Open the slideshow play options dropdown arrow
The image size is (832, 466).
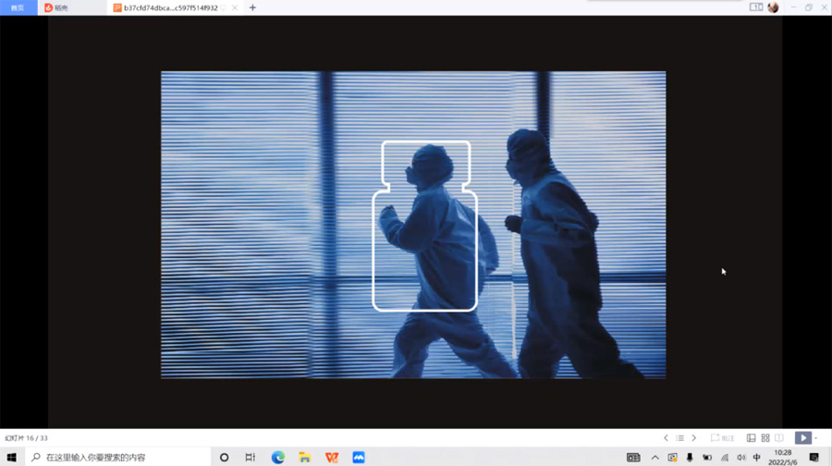(x=816, y=438)
